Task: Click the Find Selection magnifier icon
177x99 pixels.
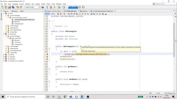Action: [x=69, y=14]
